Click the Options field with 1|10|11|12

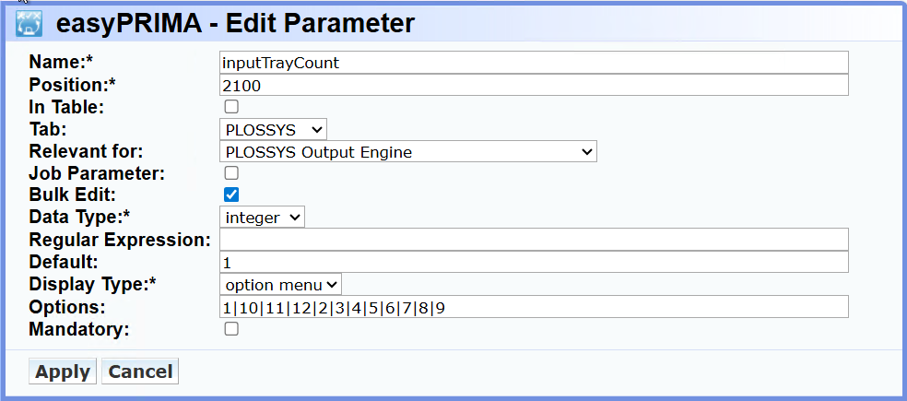pos(534,307)
